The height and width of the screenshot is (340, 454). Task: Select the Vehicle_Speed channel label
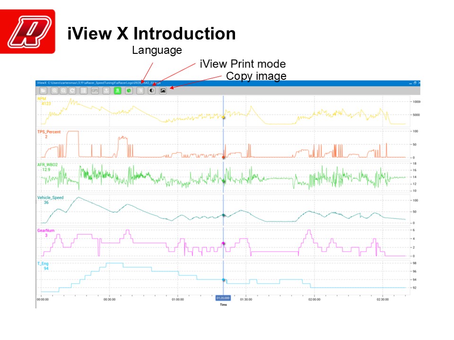(50, 197)
